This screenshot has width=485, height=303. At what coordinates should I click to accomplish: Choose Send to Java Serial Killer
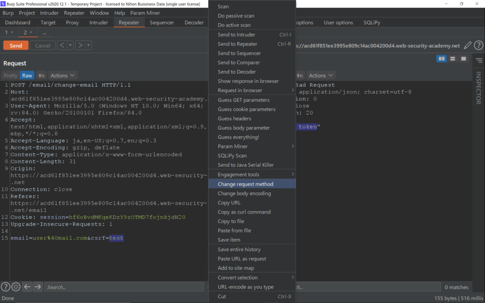click(x=252, y=165)
